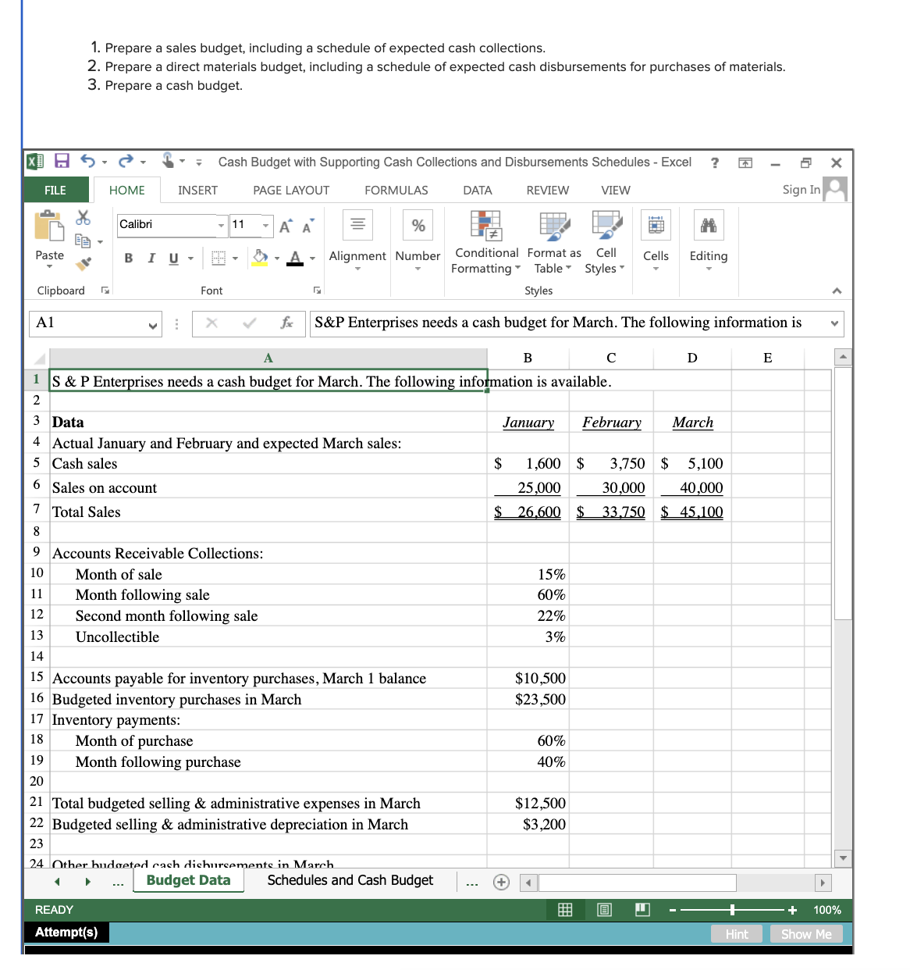Click the Cut scissors icon
The height and width of the screenshot is (970, 910).
pyautogui.click(x=83, y=218)
